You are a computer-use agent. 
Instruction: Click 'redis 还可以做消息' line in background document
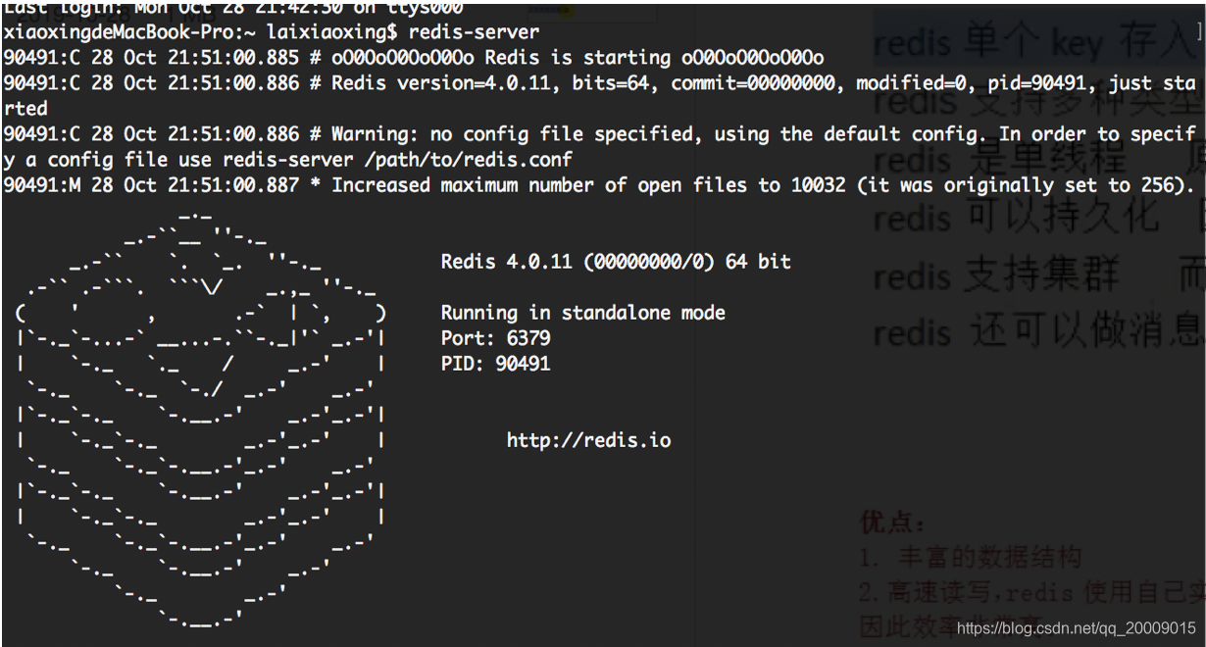(x=1037, y=331)
